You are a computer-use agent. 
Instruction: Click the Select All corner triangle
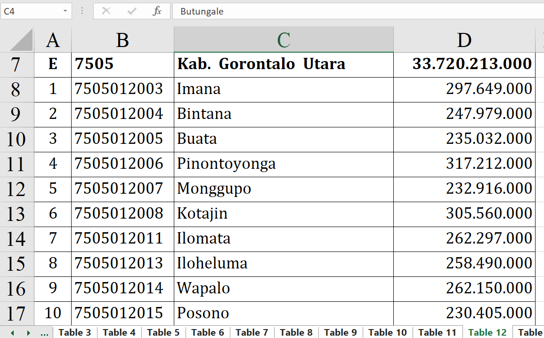point(22,40)
